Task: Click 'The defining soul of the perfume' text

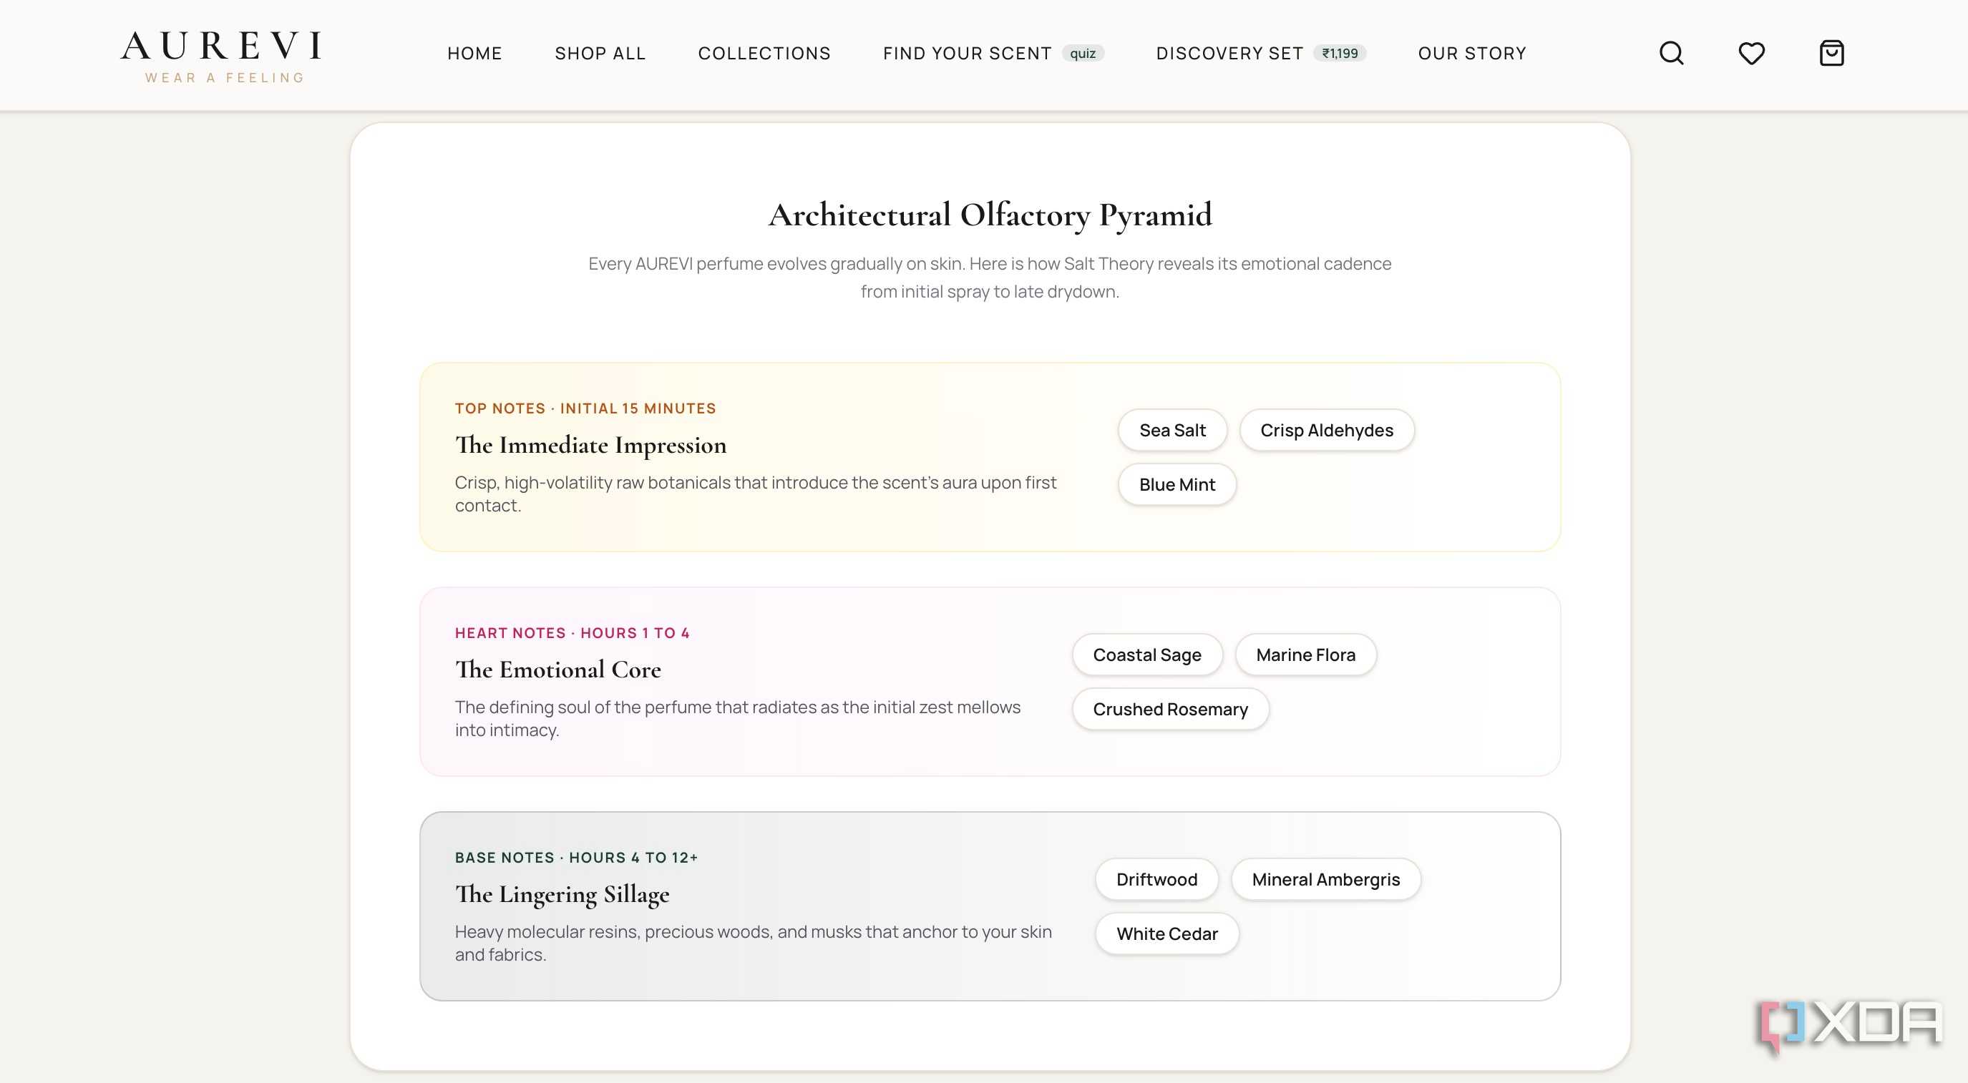Action: [x=737, y=719]
